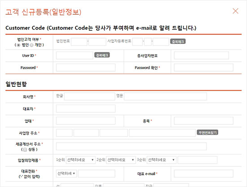Focus the 종사업자번호 input field
This screenshot has height=187, width=247.
coord(201,55)
